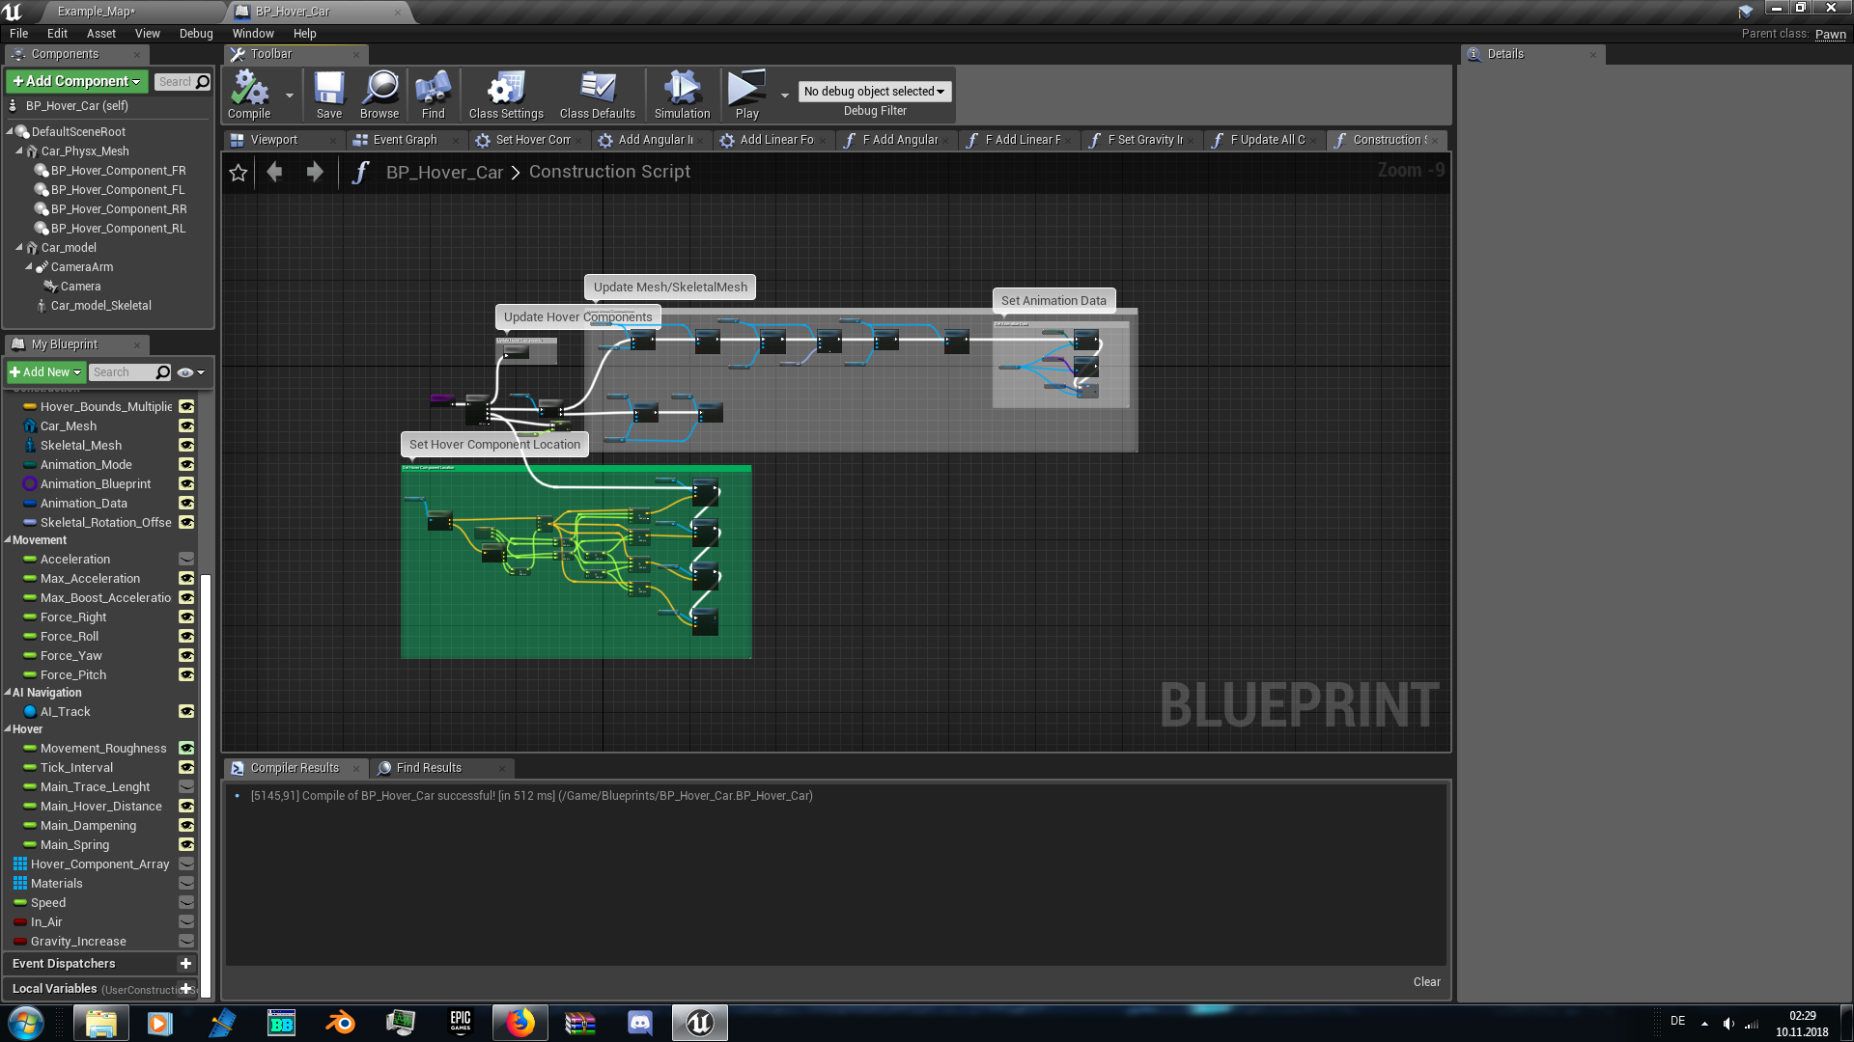Click the Save button in toolbar
This screenshot has width=1854, height=1042.
click(x=328, y=96)
